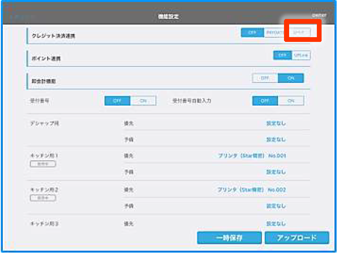The width and height of the screenshot is (337, 253).
Task: Open デシャップ用 backup (予備) printer setting
Action: tap(276, 140)
